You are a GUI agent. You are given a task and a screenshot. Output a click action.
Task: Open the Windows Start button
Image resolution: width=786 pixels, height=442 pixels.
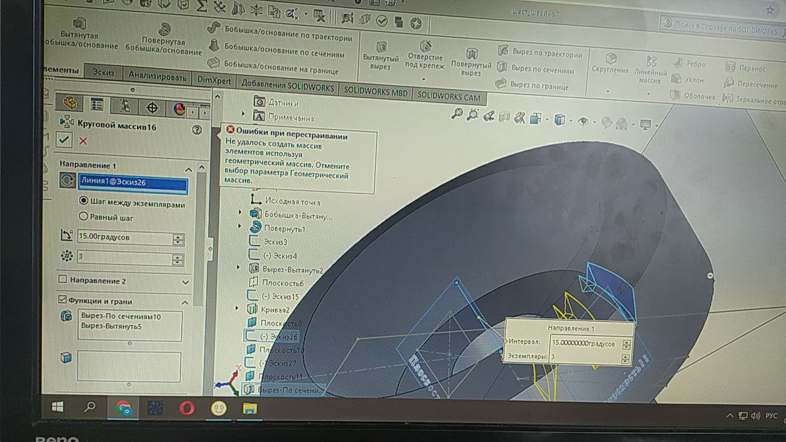[x=57, y=406]
